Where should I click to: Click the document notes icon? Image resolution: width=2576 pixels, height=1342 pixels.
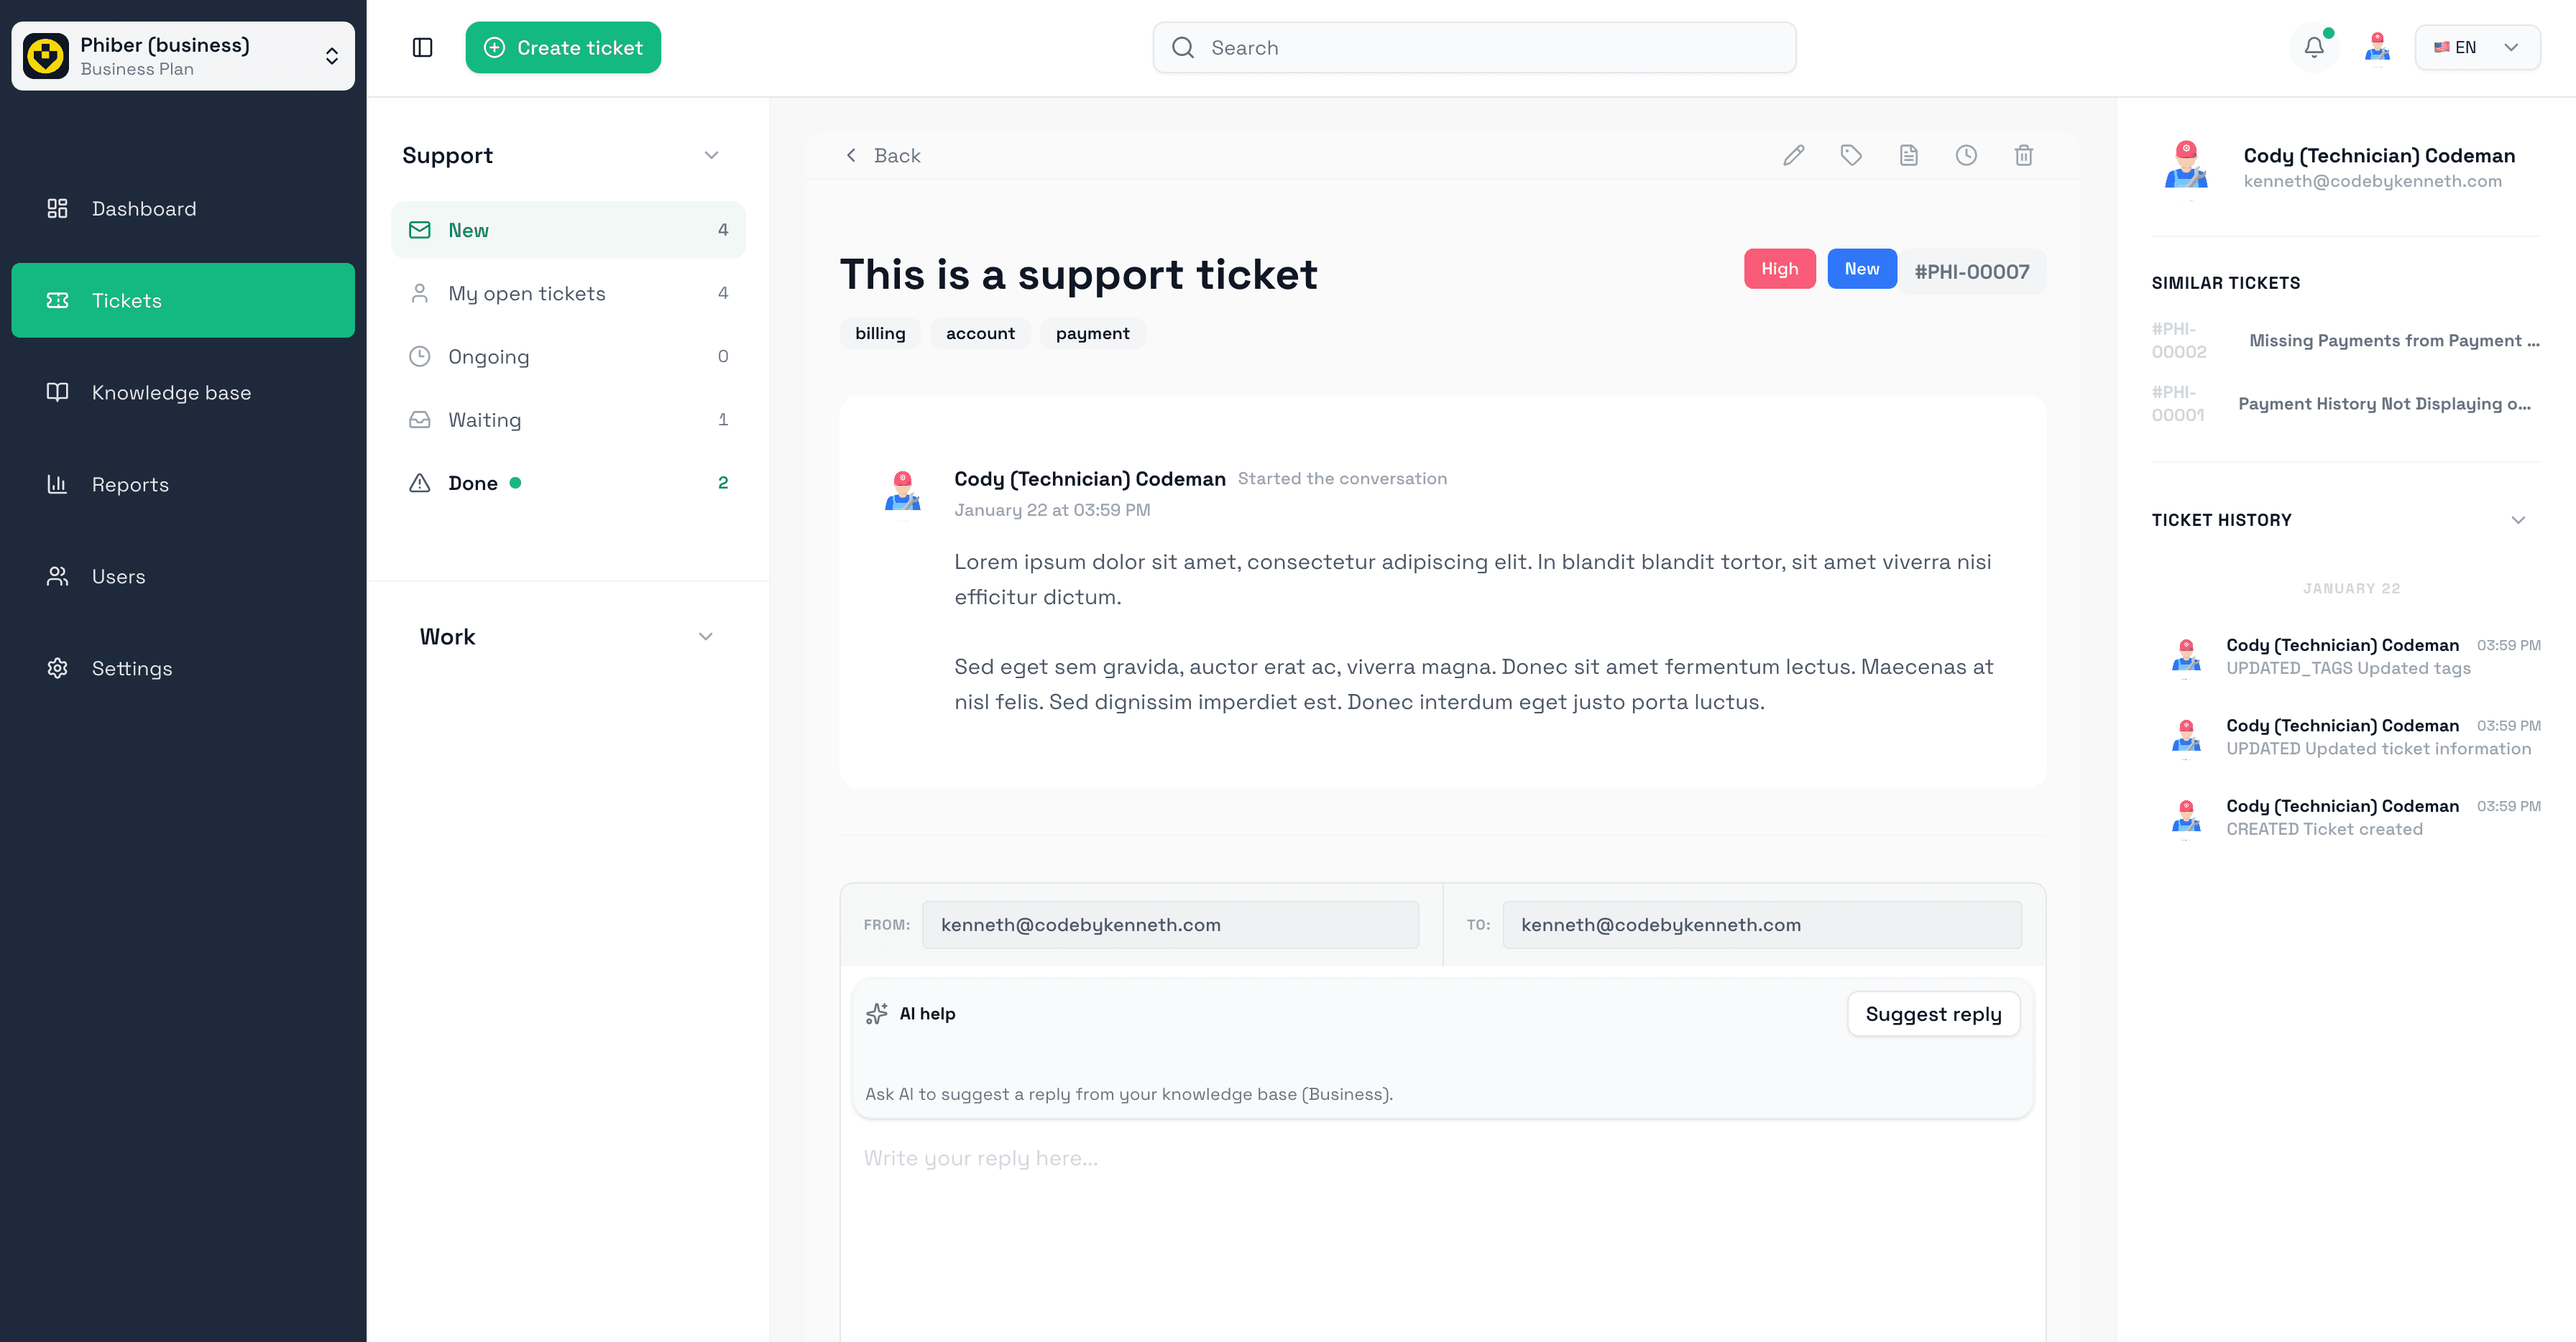(1909, 155)
